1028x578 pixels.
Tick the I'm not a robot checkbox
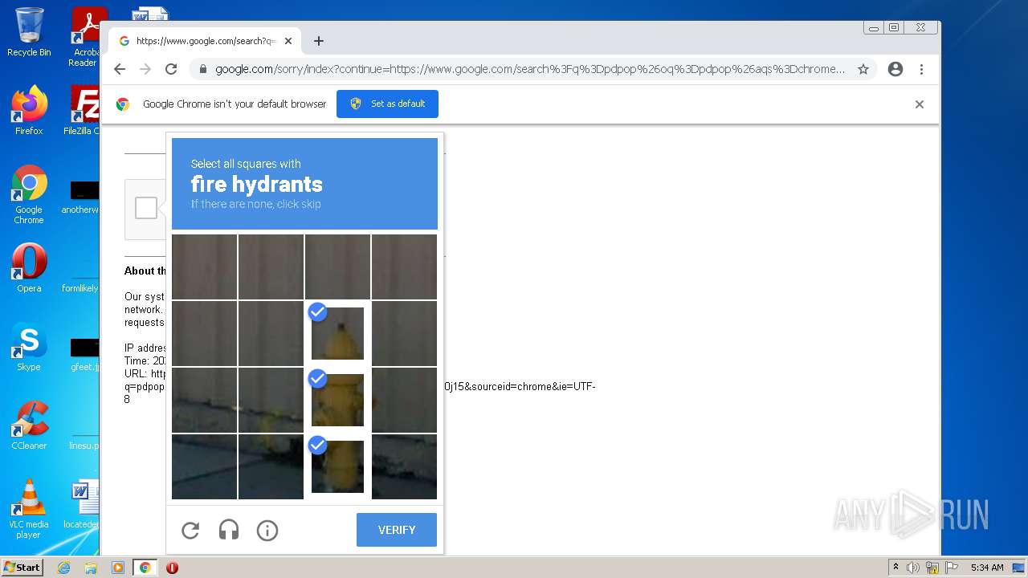[146, 208]
